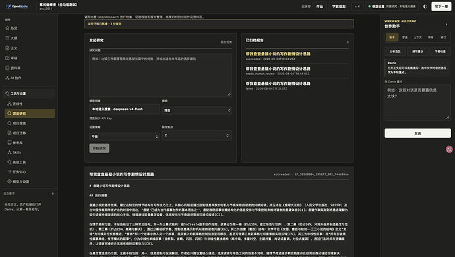The image size is (455, 257).
Task: Open the 项目搜索 search icon item
Action: tap(10, 123)
